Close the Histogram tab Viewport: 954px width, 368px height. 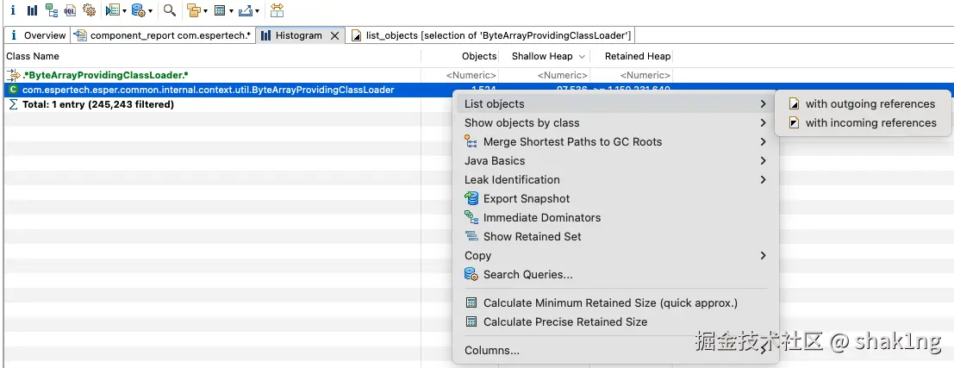[x=334, y=36]
